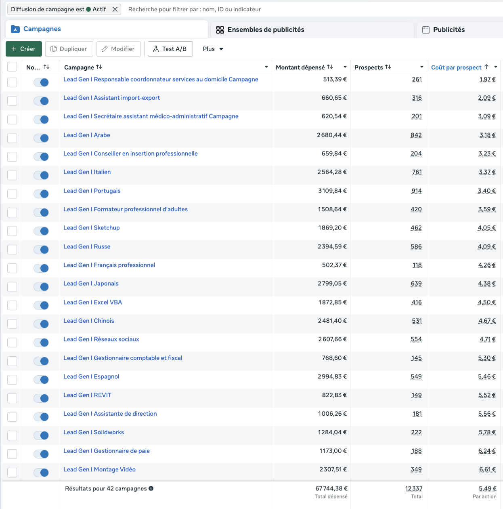Click the info icon beside Résultats pour 42 campagnes
The image size is (503, 509).
tap(151, 488)
